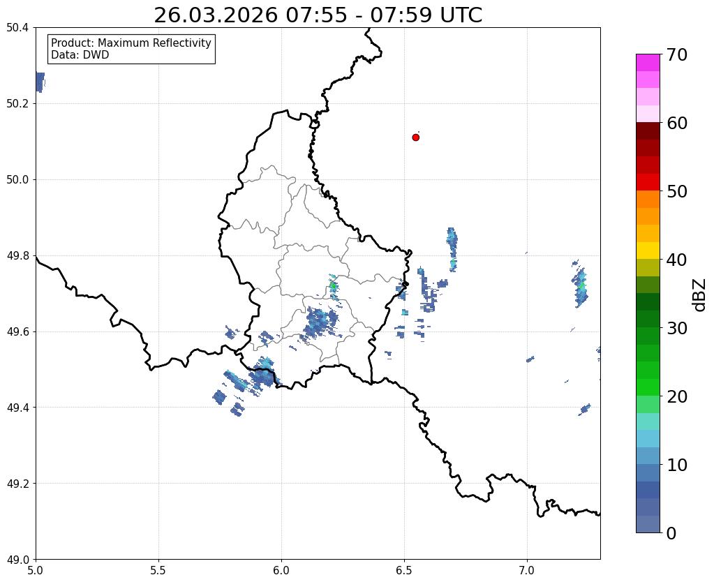This screenshot has height=582, width=714.
Task: Pick the orange colorbar segment below 50
Action: tap(648, 199)
